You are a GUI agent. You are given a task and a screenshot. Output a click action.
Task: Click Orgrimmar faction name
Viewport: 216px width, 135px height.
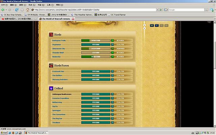[56, 45]
